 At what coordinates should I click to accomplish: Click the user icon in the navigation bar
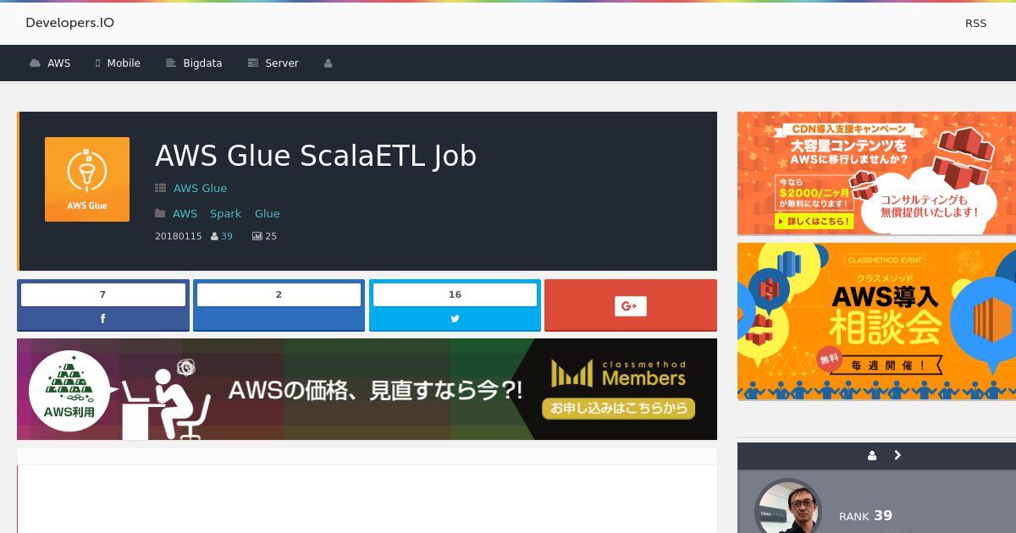(329, 63)
